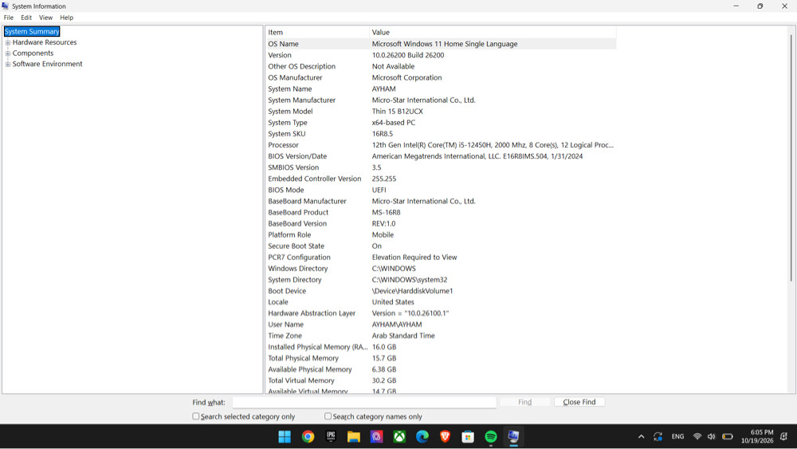Image resolution: width=797 pixels, height=449 pixels.
Task: Select the OS Name row
Action: click(441, 44)
